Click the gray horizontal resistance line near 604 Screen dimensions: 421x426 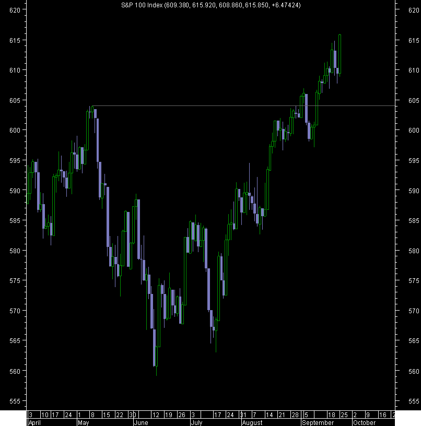tap(244, 105)
